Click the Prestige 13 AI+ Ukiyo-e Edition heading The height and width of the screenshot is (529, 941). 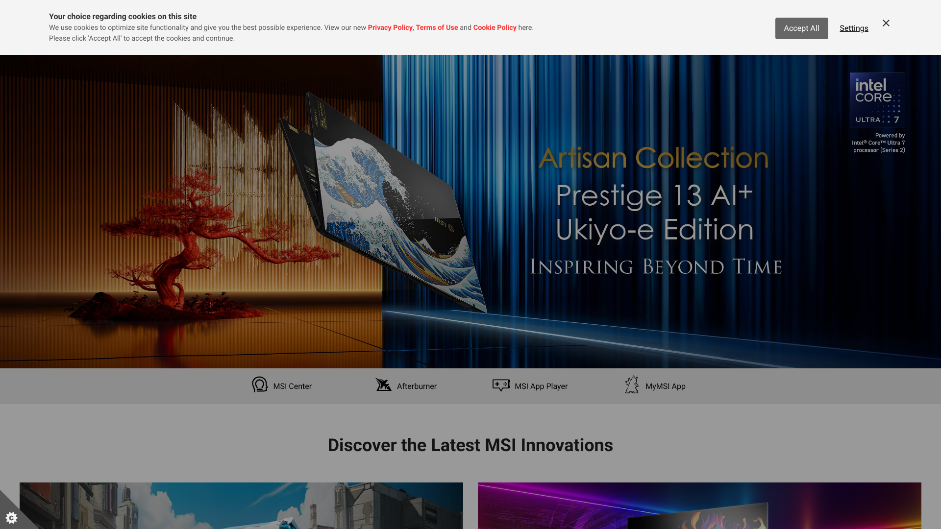pos(654,212)
